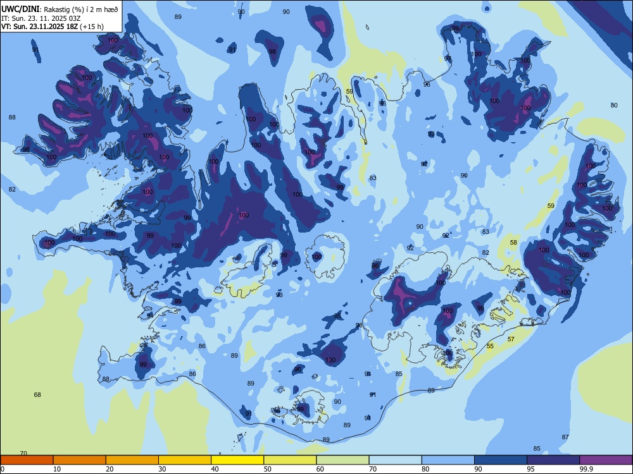
Task: Click the '40' legend scale label
Action: [x=215, y=469]
